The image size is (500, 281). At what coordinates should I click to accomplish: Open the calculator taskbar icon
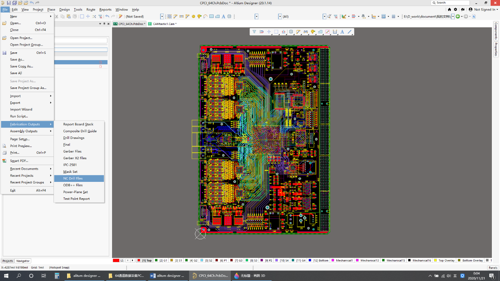click(x=57, y=276)
